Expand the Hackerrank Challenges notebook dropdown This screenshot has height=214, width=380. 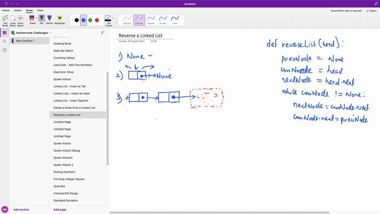(50, 33)
